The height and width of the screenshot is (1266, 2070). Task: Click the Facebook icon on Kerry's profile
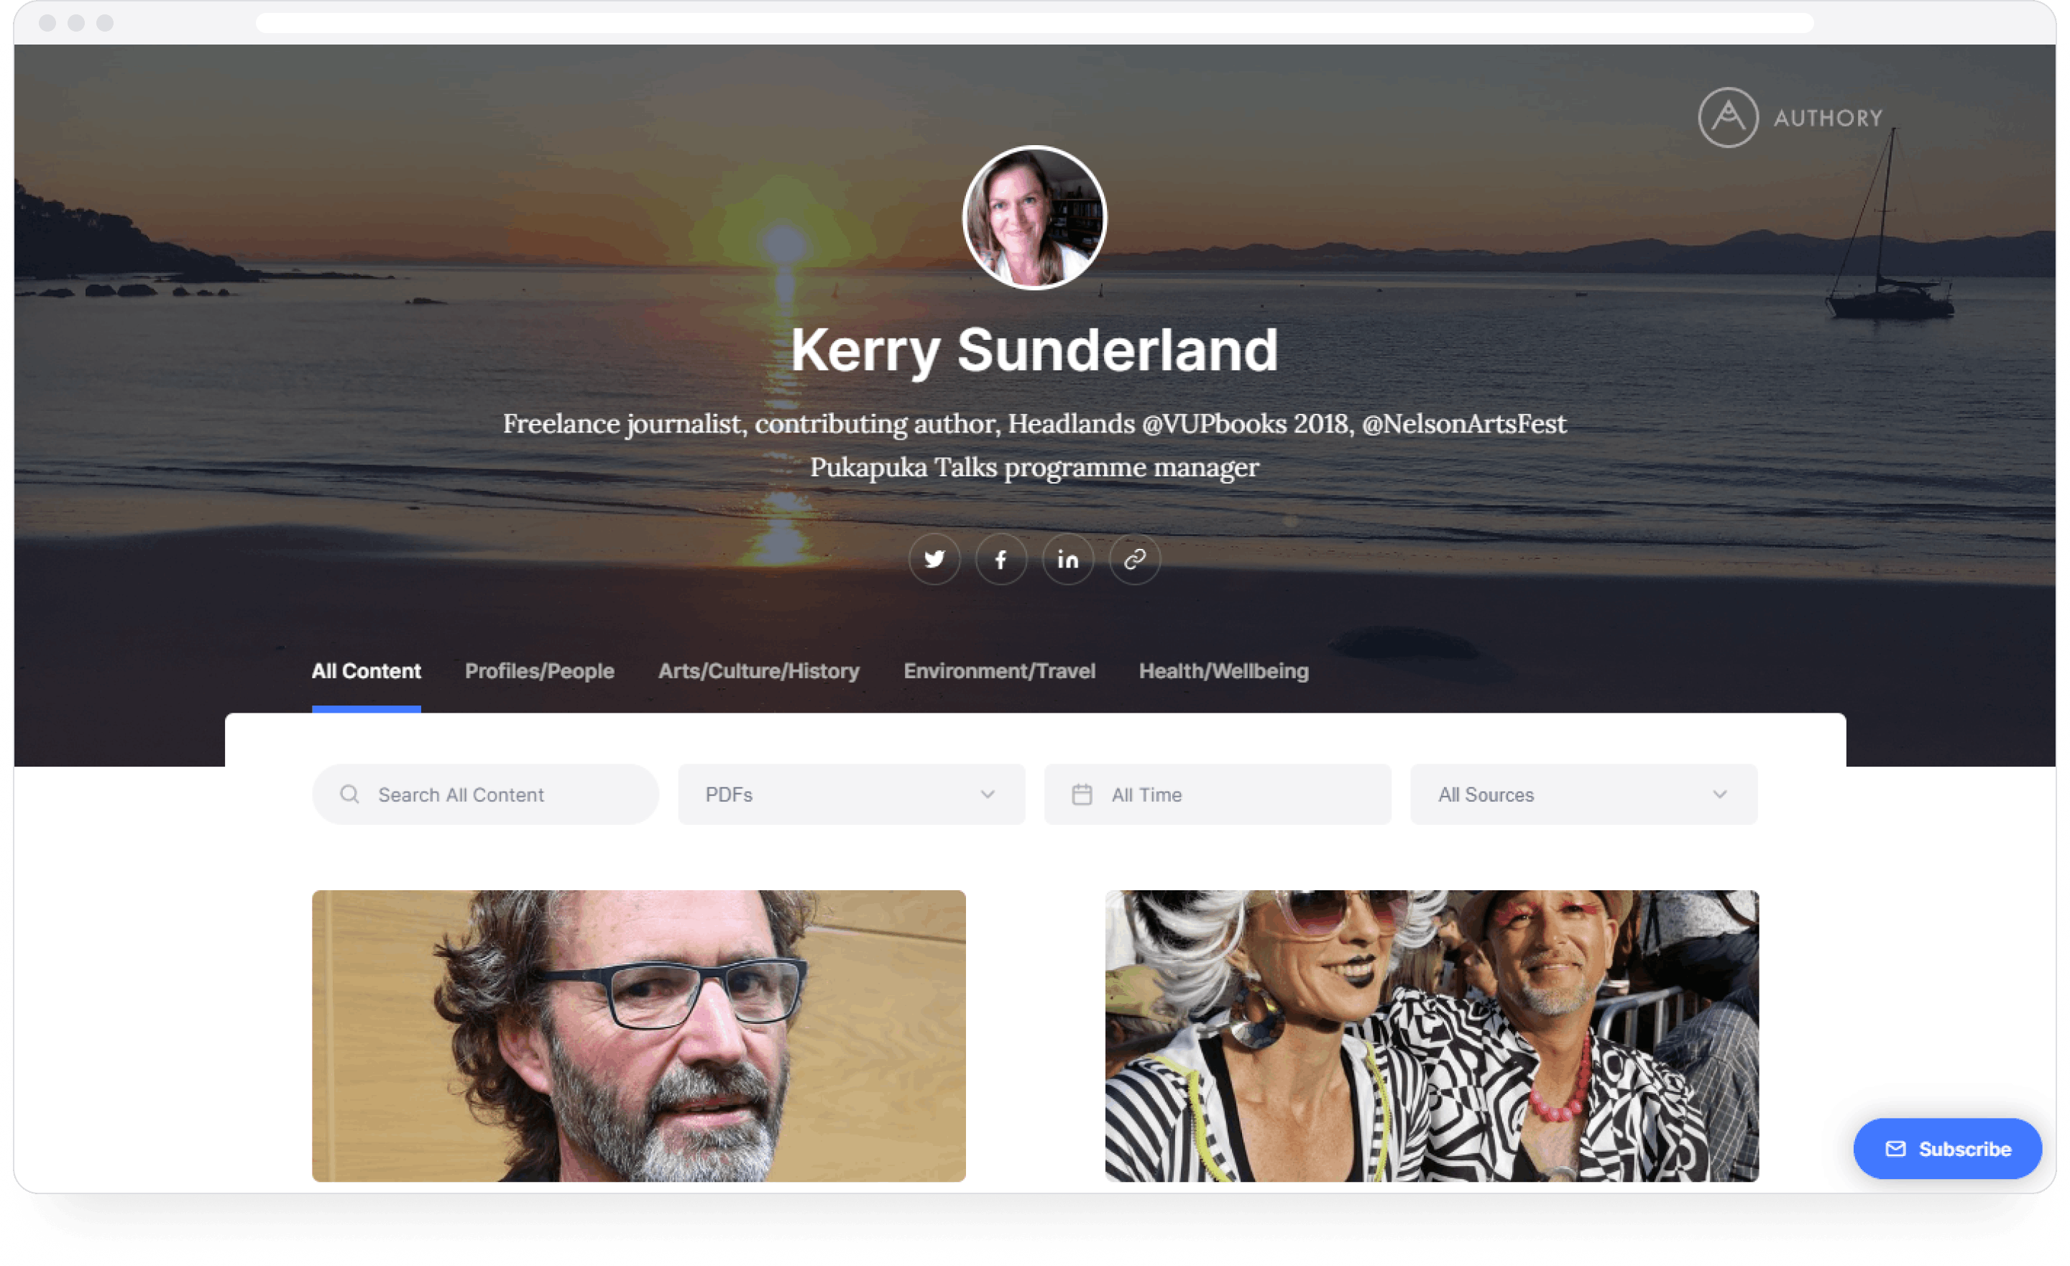click(1001, 558)
